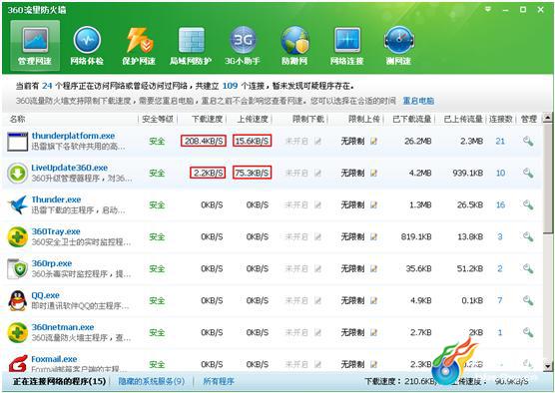Viewport: 555px width, 393px height.
Task: Open manage magnifier for 360netman.exe
Action: [528, 332]
